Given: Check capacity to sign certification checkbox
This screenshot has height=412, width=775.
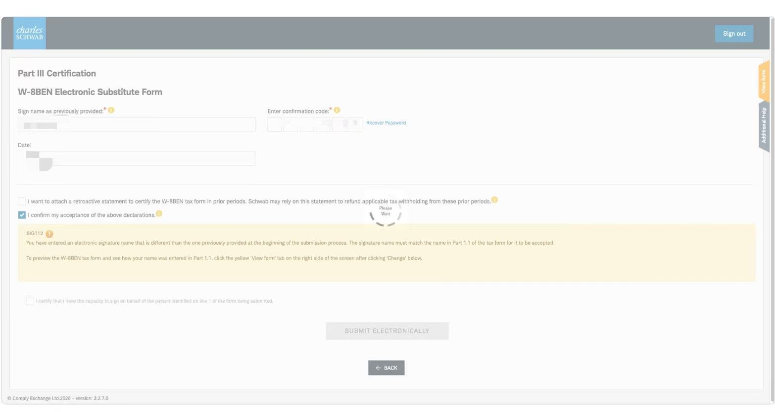Looking at the screenshot, I should [30, 301].
